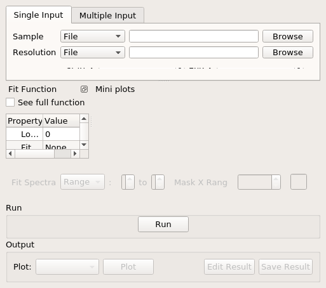Click the Edit Result button
Screen dimensions: 326x288
(229, 267)
